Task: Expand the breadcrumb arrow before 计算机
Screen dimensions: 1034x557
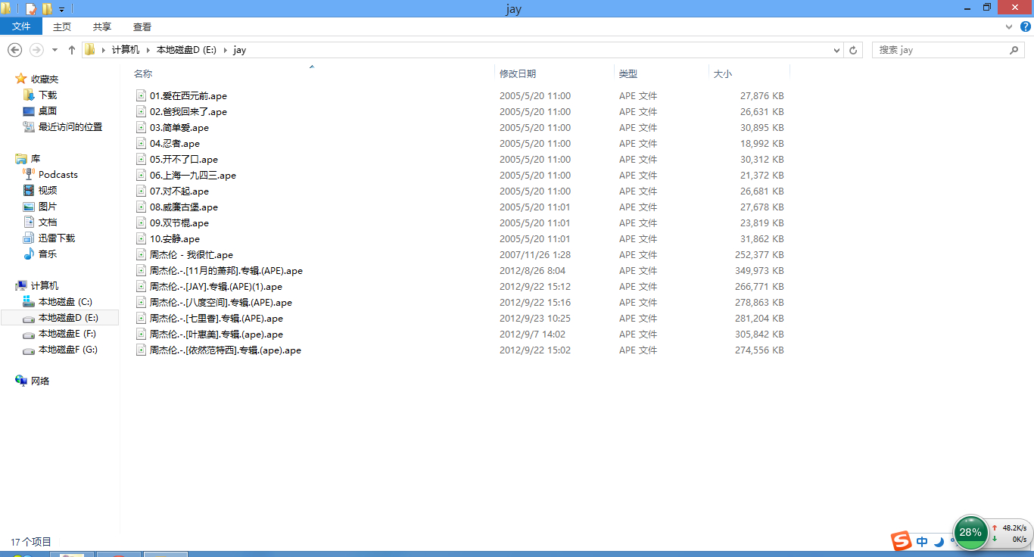Action: [x=104, y=50]
